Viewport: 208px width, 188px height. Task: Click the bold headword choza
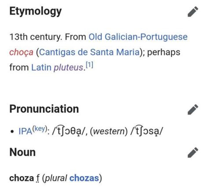21,178
